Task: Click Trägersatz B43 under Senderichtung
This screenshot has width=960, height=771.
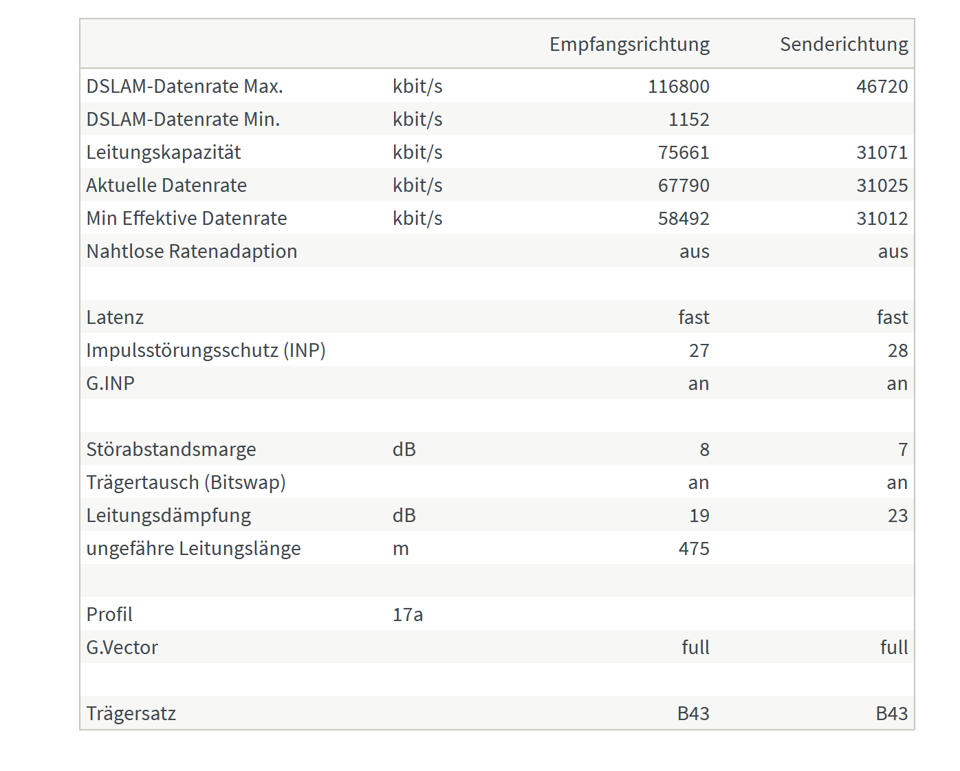Action: point(892,713)
